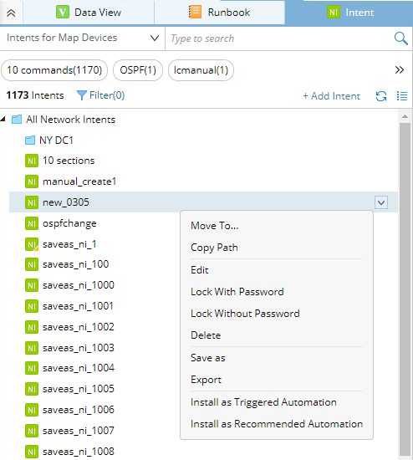This screenshot has height=460, width=413.
Task: Click the saveas_ni_1 intent icon
Action: [x=32, y=244]
